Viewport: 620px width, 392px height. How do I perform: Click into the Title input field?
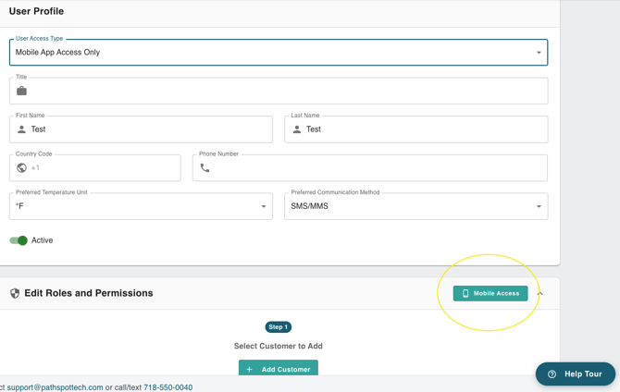click(x=287, y=91)
